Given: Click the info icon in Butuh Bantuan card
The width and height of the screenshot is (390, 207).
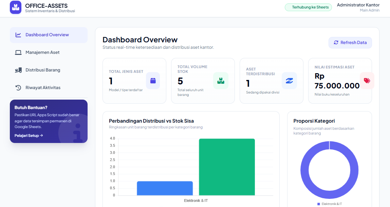Looking at the screenshot, I should coord(78,133).
